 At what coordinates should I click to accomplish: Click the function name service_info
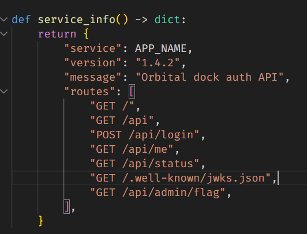76,20
